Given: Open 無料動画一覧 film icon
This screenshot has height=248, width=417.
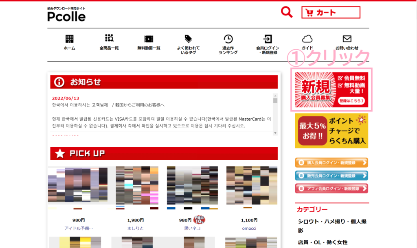Looking at the screenshot, I should point(149,39).
